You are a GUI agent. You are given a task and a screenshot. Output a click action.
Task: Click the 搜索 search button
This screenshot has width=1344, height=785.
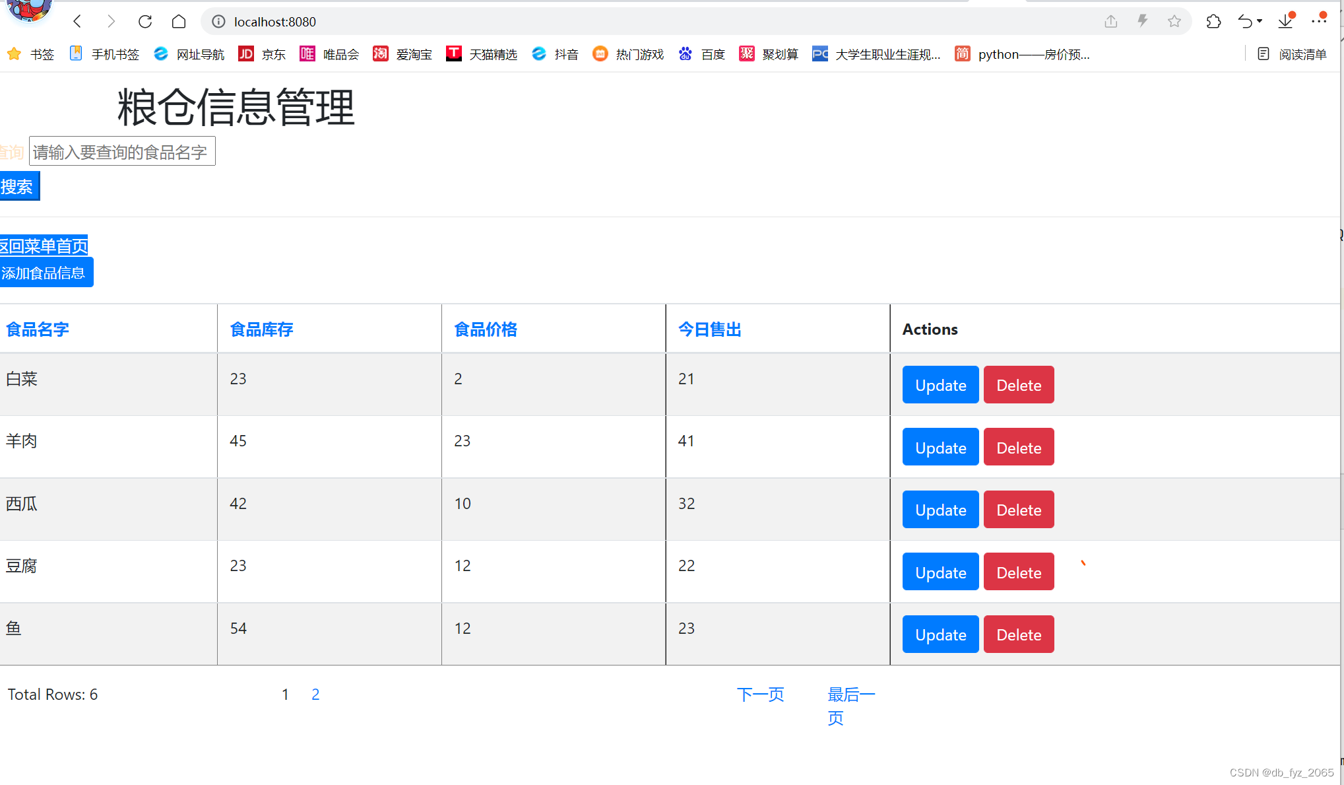point(19,186)
